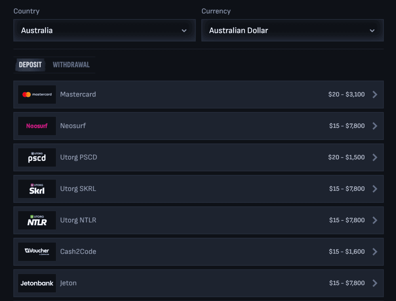Viewport: 396px width, 301px height.
Task: Select the Jeton deposit option
Action: [x=198, y=283]
